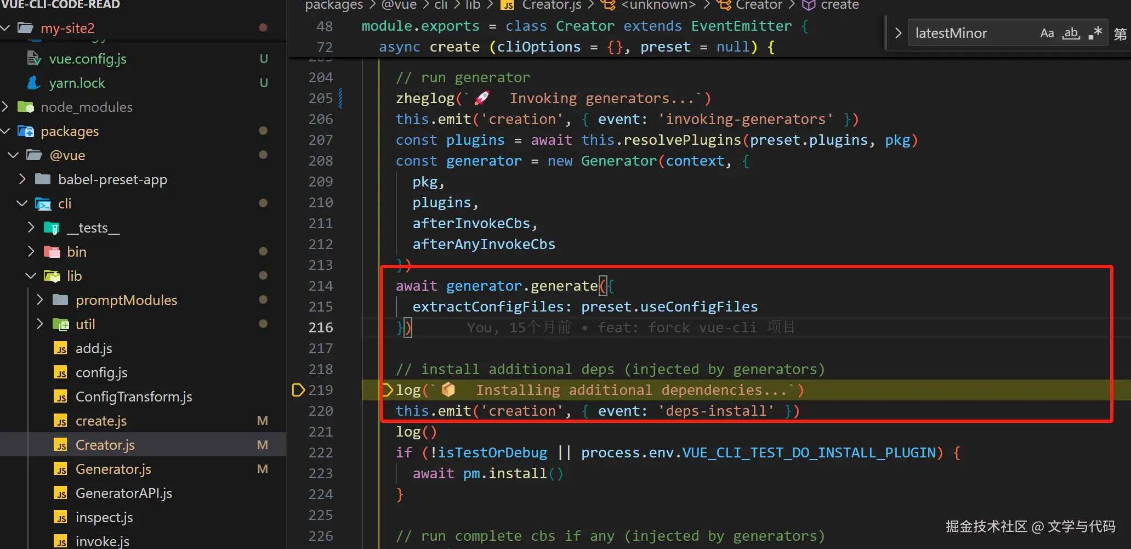Click 'zheglog' on line 205

pyautogui.click(x=425, y=98)
